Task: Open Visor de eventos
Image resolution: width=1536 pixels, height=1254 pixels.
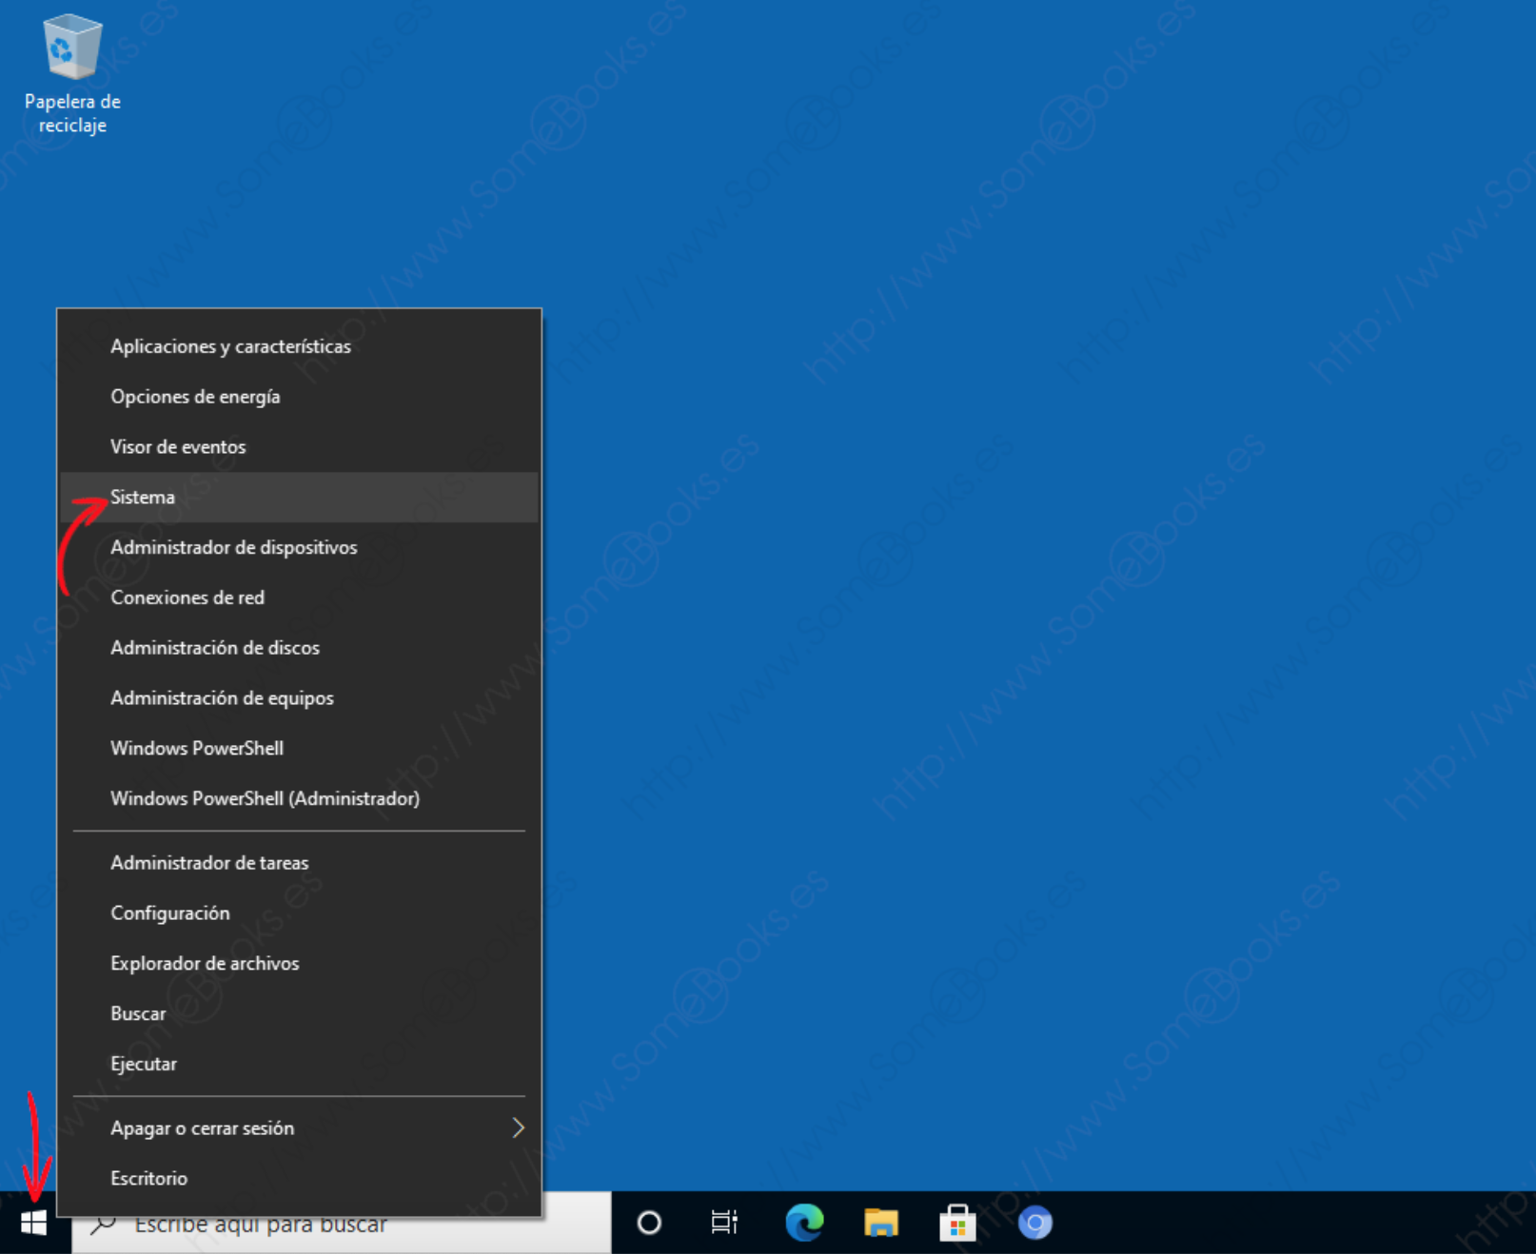Action: [178, 447]
